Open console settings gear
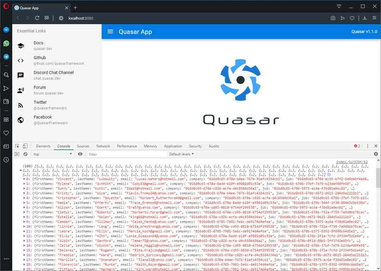The height and width of the screenshot is (271, 381). tap(376, 154)
